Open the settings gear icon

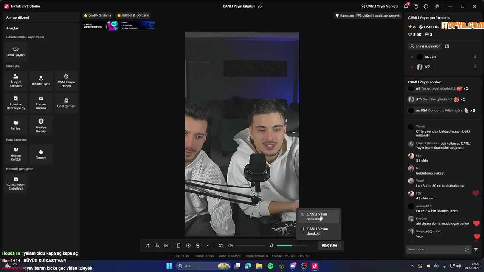(426, 6)
